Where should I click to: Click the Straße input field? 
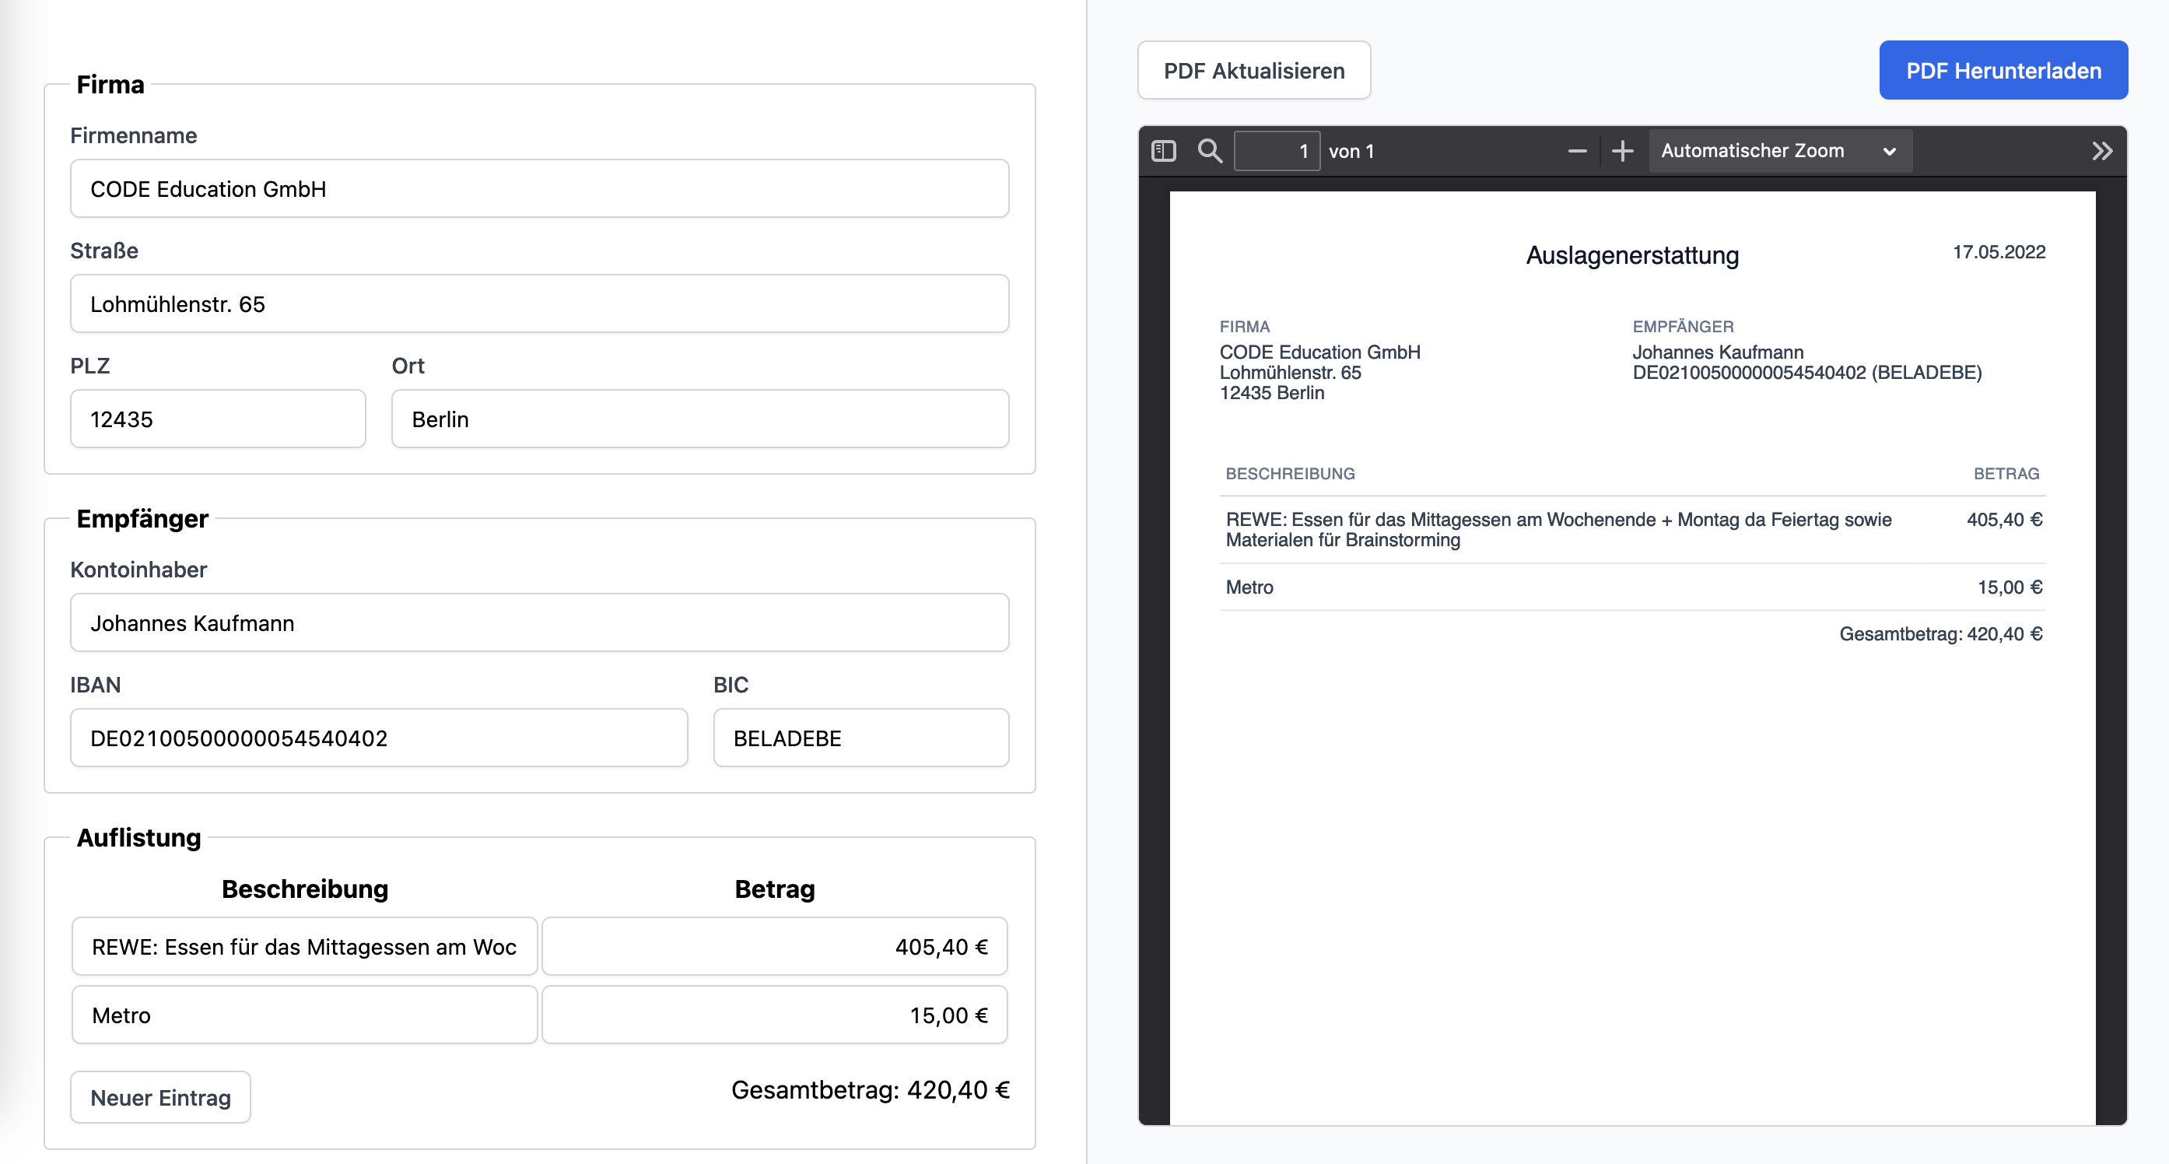tap(539, 304)
